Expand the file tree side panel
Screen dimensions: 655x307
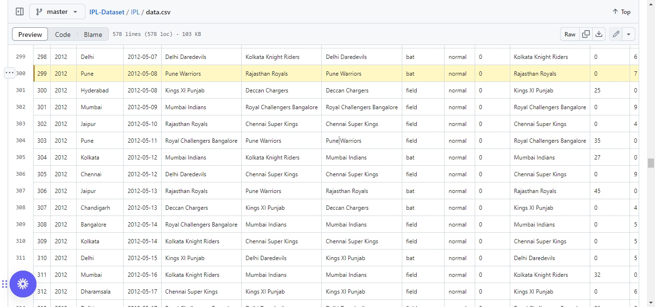(20, 11)
